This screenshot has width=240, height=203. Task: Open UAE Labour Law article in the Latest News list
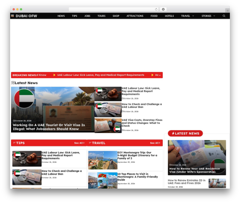point(141,91)
